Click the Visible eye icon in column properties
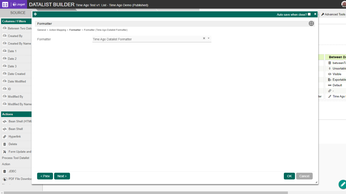 point(330,74)
